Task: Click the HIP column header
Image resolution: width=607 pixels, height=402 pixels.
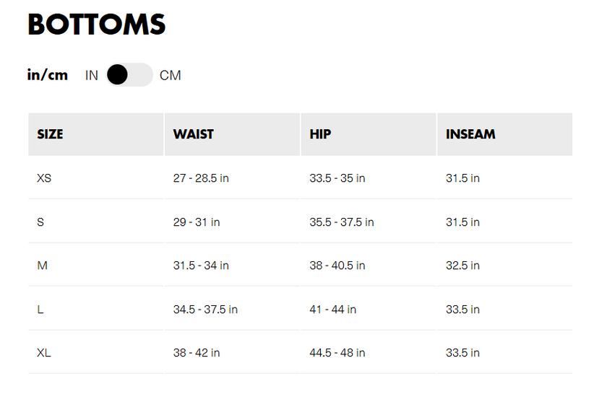Action: coord(320,134)
